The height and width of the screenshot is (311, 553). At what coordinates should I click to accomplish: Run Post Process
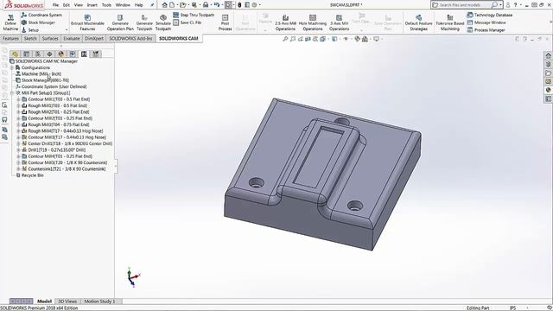pos(225,22)
